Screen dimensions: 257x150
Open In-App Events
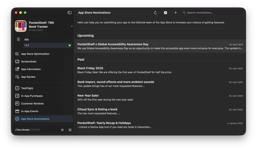(43, 111)
